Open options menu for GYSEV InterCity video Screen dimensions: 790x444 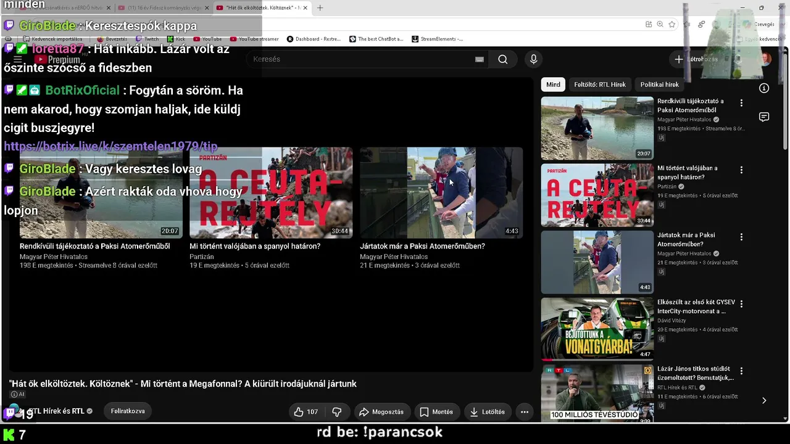[x=741, y=304]
